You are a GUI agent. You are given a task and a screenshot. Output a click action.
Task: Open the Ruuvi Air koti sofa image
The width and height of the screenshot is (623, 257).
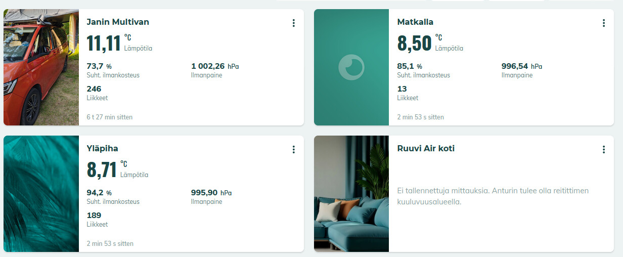[351, 194]
